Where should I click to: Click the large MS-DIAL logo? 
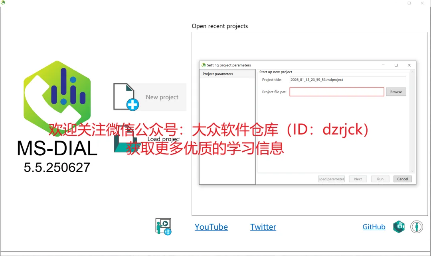coord(57,99)
